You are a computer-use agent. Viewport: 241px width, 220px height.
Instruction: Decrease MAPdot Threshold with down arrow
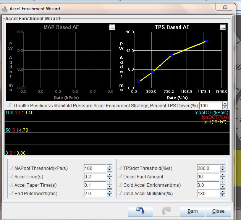[x=109, y=170]
